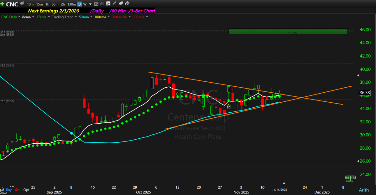Viewport: 376px width, 195px height.
Task: Click the Sell button
Action: [18, 190]
